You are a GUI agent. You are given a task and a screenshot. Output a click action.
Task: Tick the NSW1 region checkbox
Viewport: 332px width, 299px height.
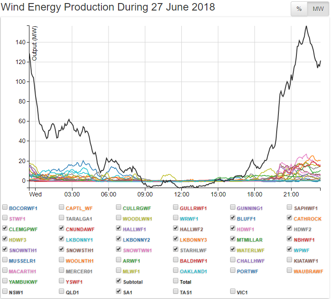(5, 292)
